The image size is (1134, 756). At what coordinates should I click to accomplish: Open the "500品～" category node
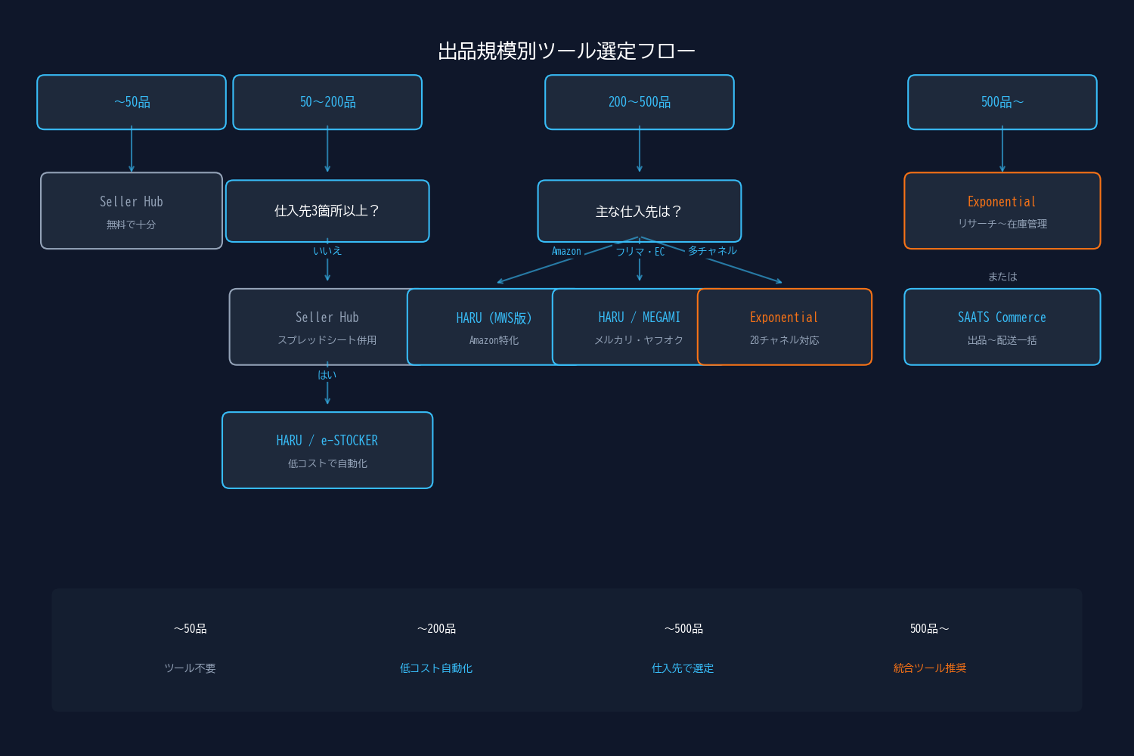click(x=1002, y=101)
